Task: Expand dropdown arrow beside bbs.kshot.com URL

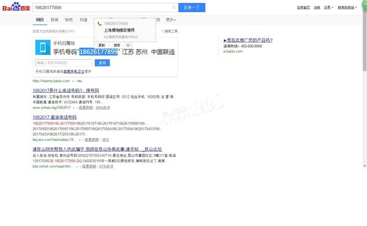Action: [x=77, y=166]
